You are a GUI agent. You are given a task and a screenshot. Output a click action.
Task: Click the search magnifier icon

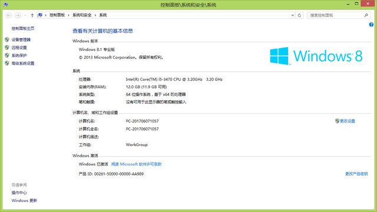pyautogui.click(x=366, y=15)
